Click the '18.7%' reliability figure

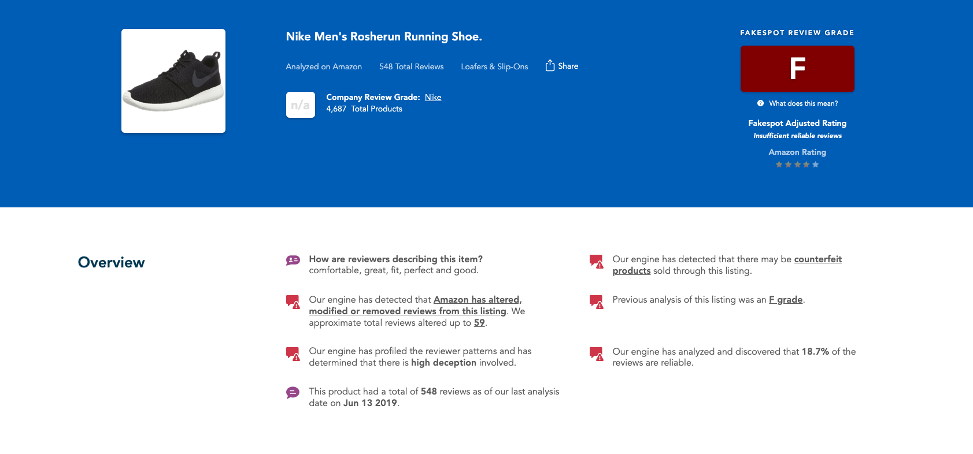tap(815, 352)
